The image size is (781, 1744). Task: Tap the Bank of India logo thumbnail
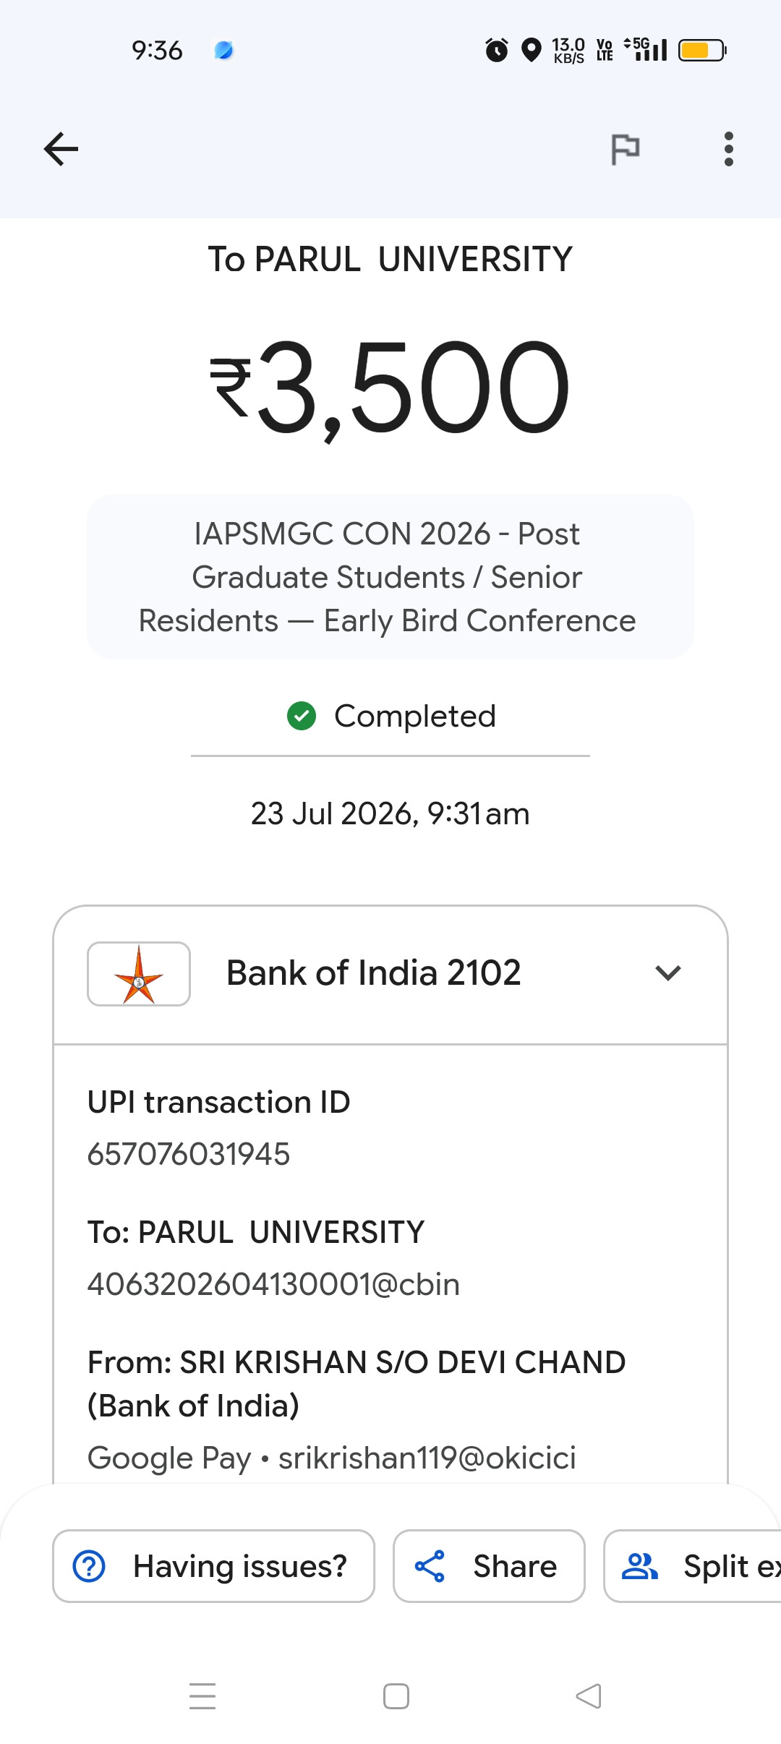(139, 974)
